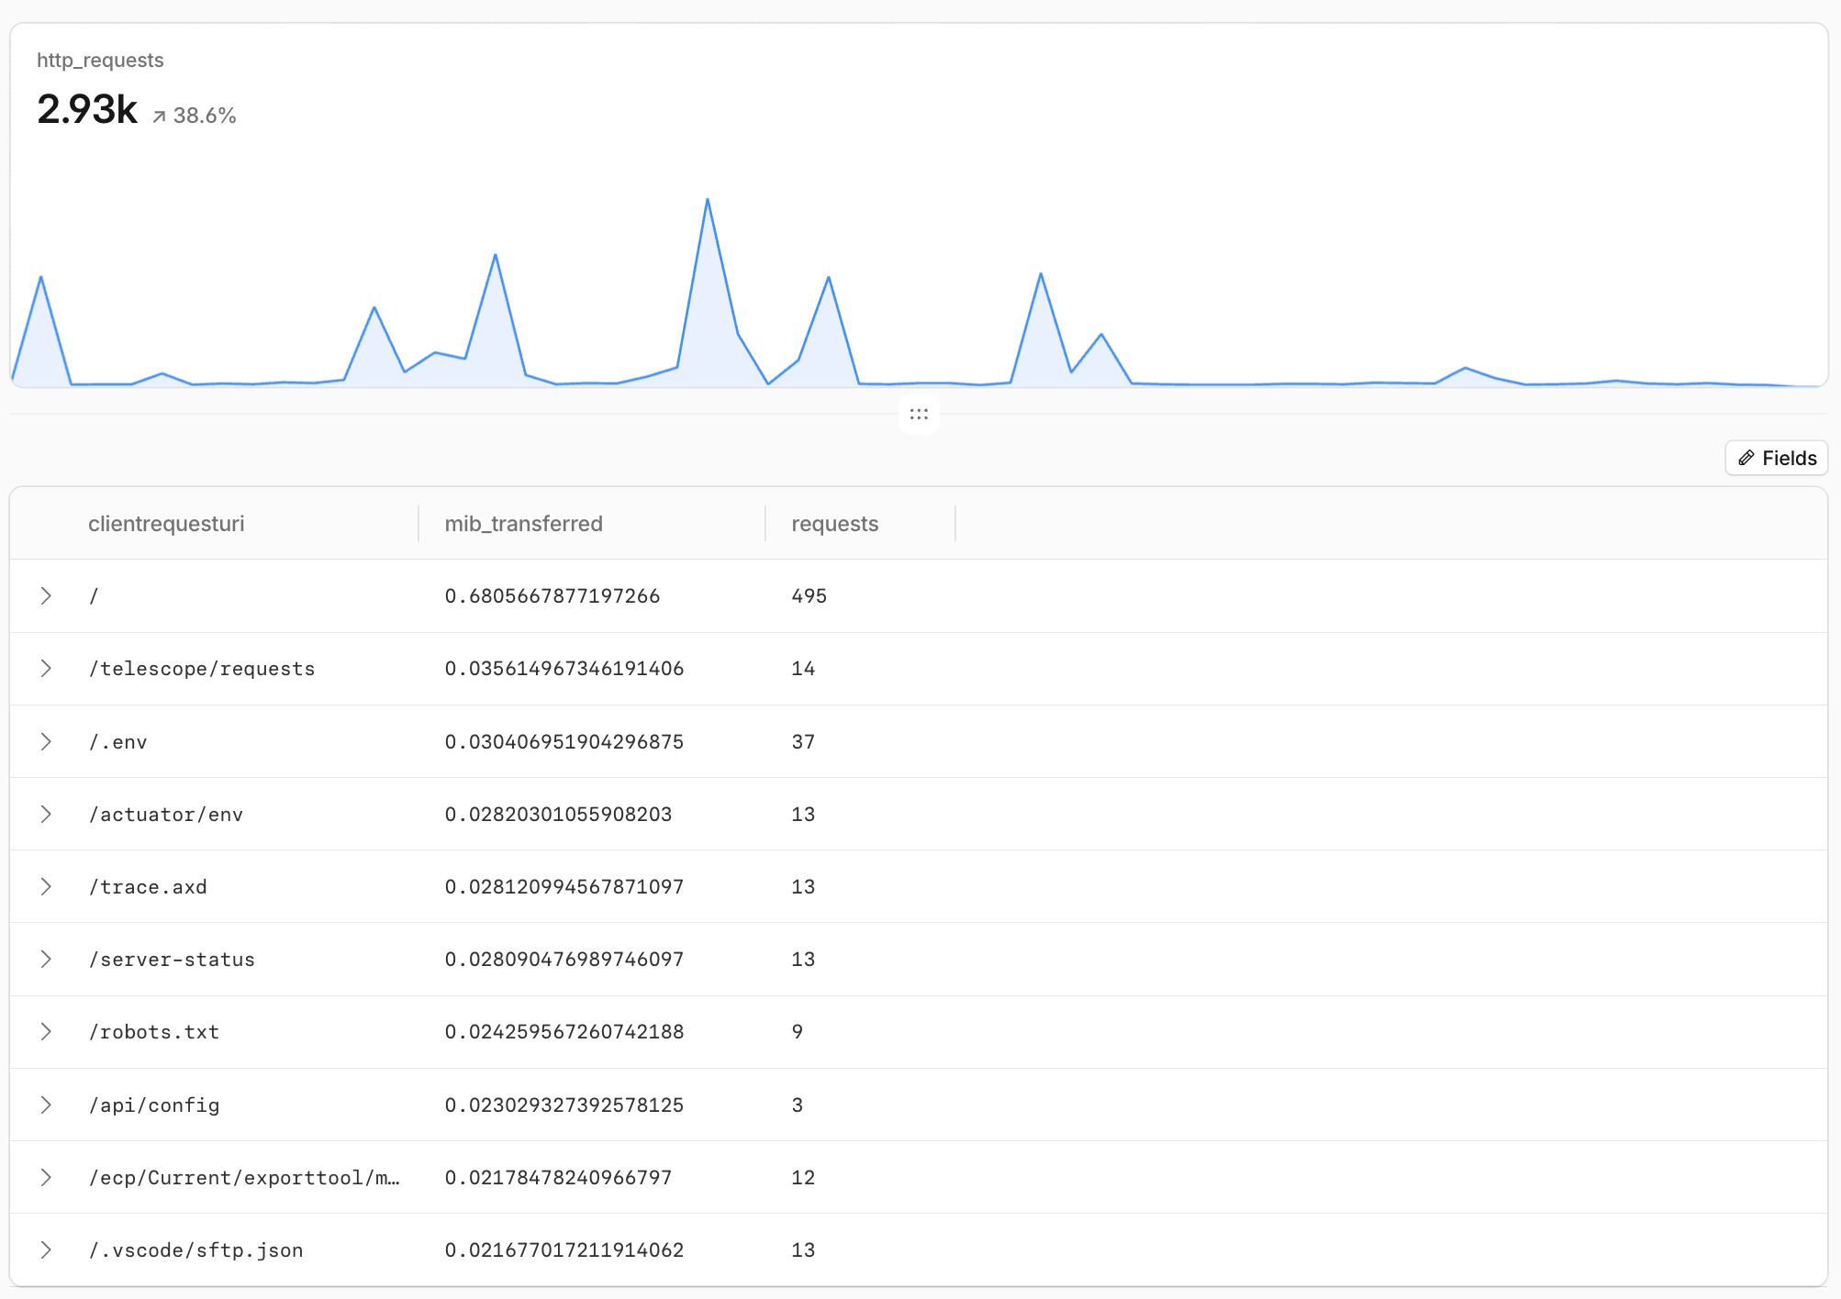
Task: Sort by mib_transferred column header
Action: pos(523,524)
